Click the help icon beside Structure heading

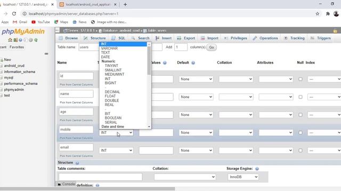pyautogui.click(x=77, y=163)
